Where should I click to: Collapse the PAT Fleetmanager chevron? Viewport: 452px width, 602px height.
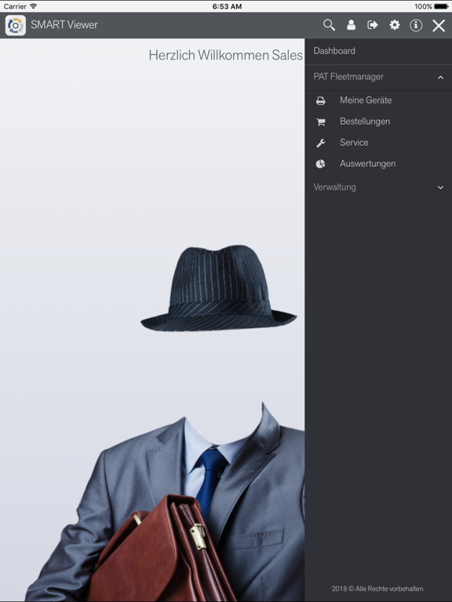point(440,78)
